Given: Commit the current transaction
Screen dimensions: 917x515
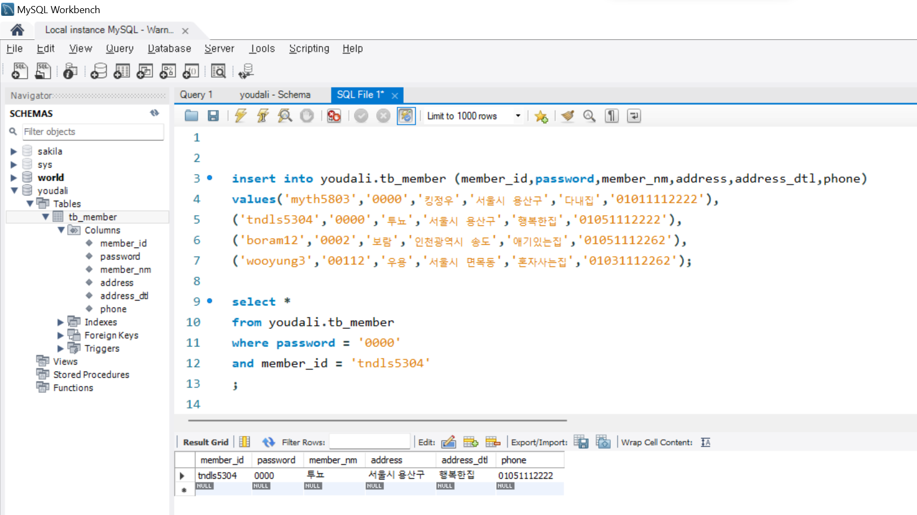Looking at the screenshot, I should [x=361, y=115].
